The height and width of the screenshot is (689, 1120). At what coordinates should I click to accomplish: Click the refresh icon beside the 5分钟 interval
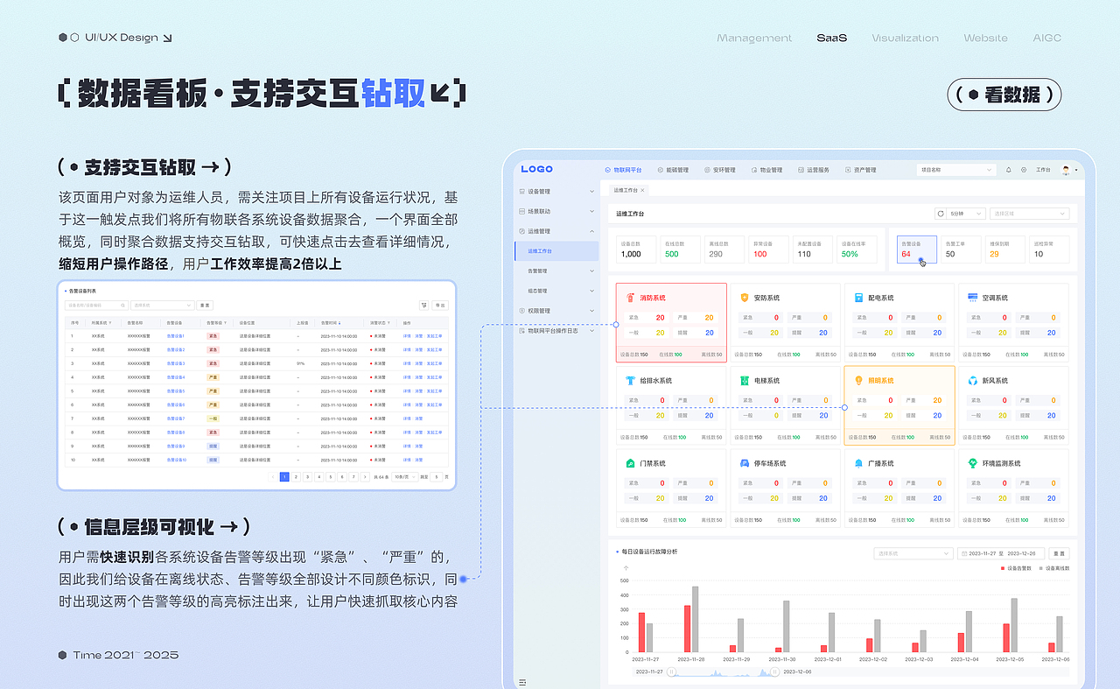tap(940, 214)
